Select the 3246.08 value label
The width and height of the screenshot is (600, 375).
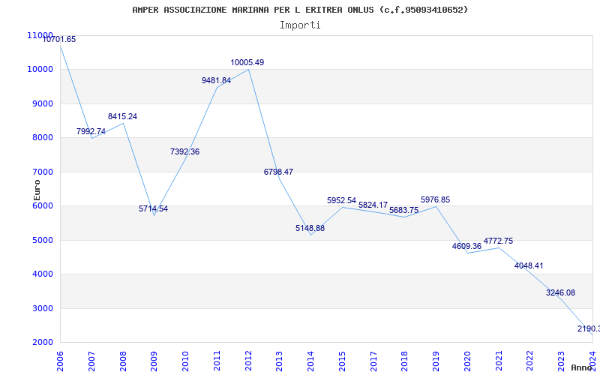[x=560, y=292]
